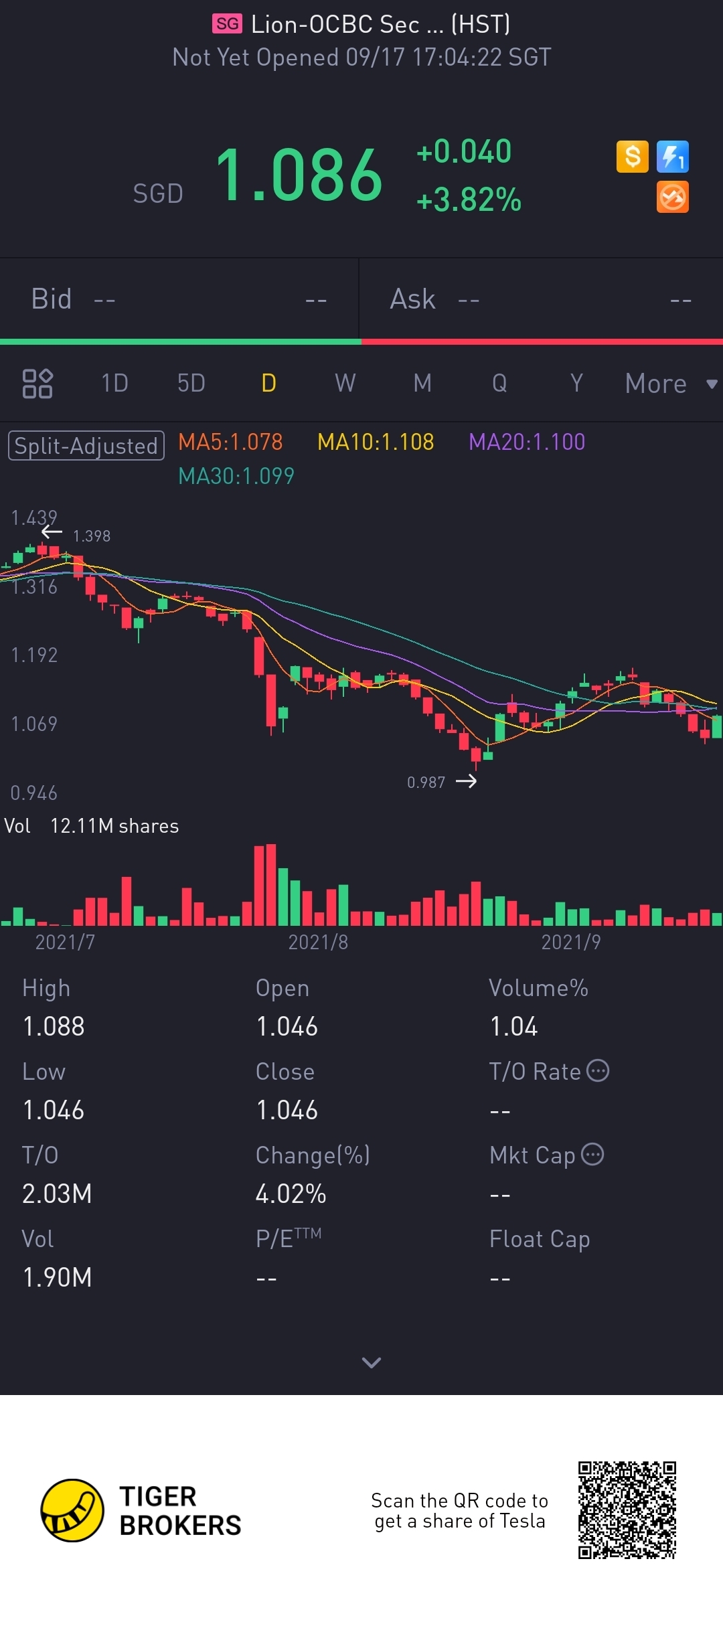
Task: Select the Y yearly chart period
Action: (576, 384)
